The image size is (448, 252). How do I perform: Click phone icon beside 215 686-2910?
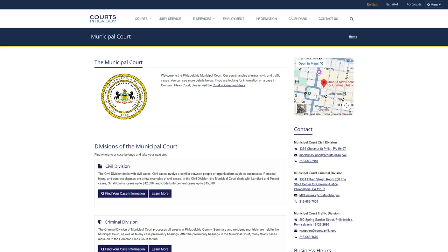[x=296, y=161]
